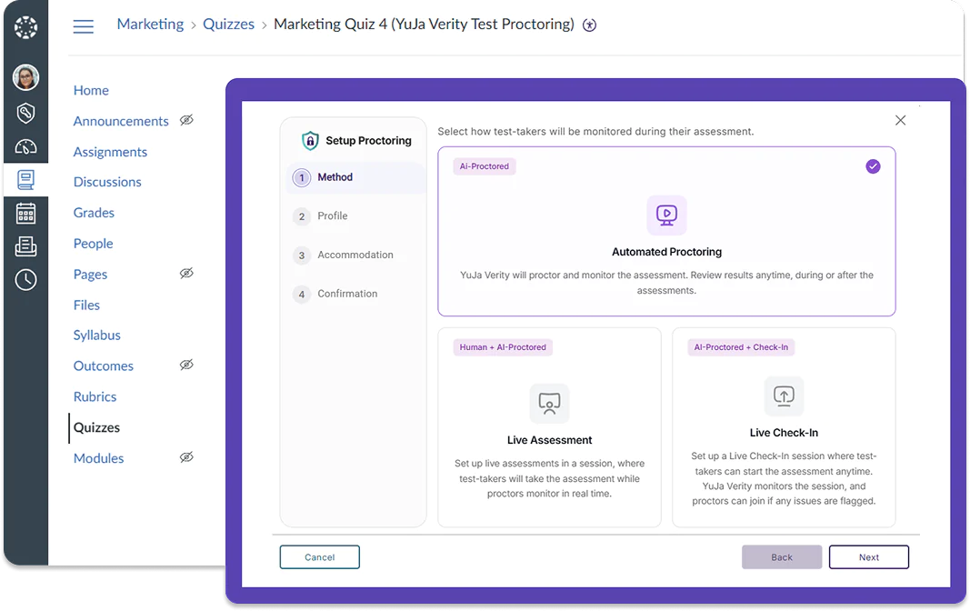Open the Courses book icon

[26, 180]
